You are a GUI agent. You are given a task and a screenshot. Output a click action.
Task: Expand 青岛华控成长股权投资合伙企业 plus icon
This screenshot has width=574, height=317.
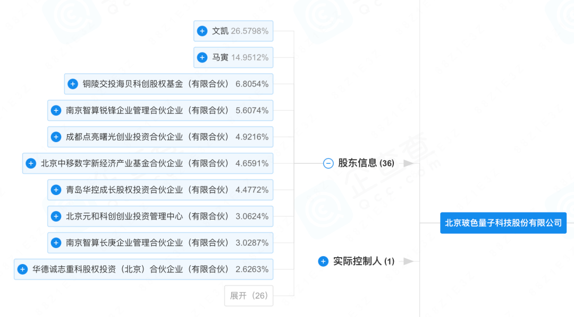tap(56, 190)
